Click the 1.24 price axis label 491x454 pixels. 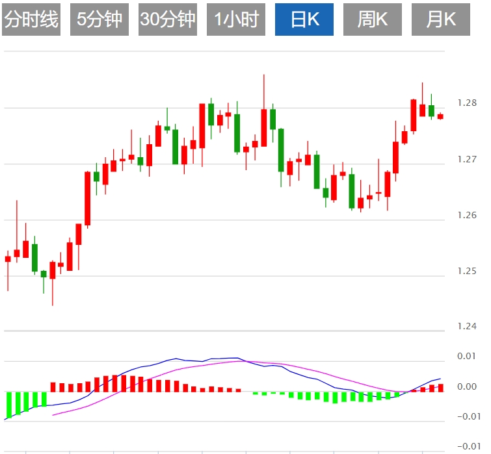(467, 327)
